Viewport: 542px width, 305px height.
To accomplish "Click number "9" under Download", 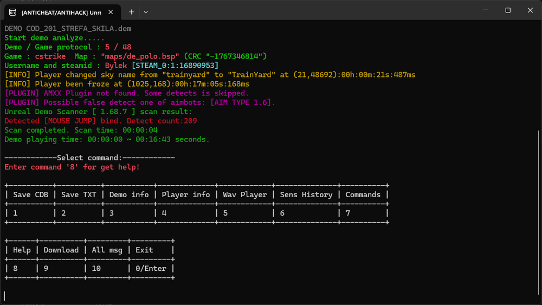I will coord(46,268).
